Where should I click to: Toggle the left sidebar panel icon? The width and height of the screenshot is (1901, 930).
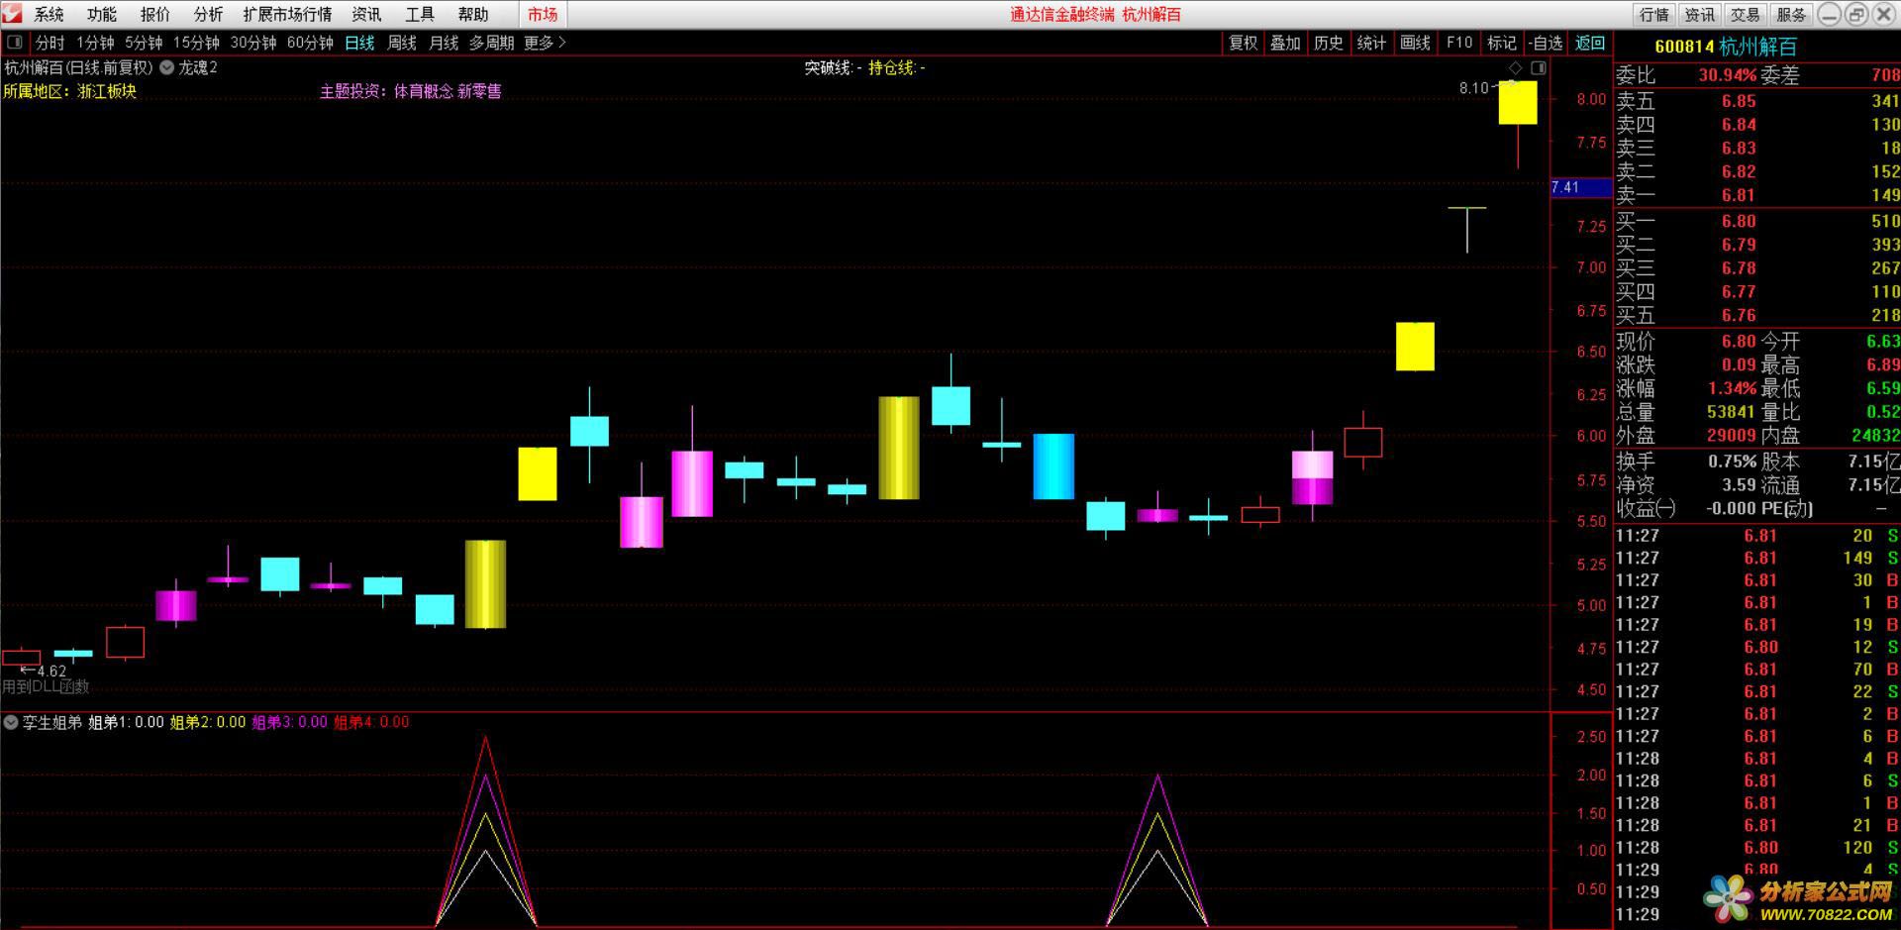point(15,43)
